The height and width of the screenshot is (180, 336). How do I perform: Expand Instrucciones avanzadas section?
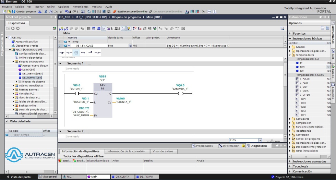pos(290,161)
